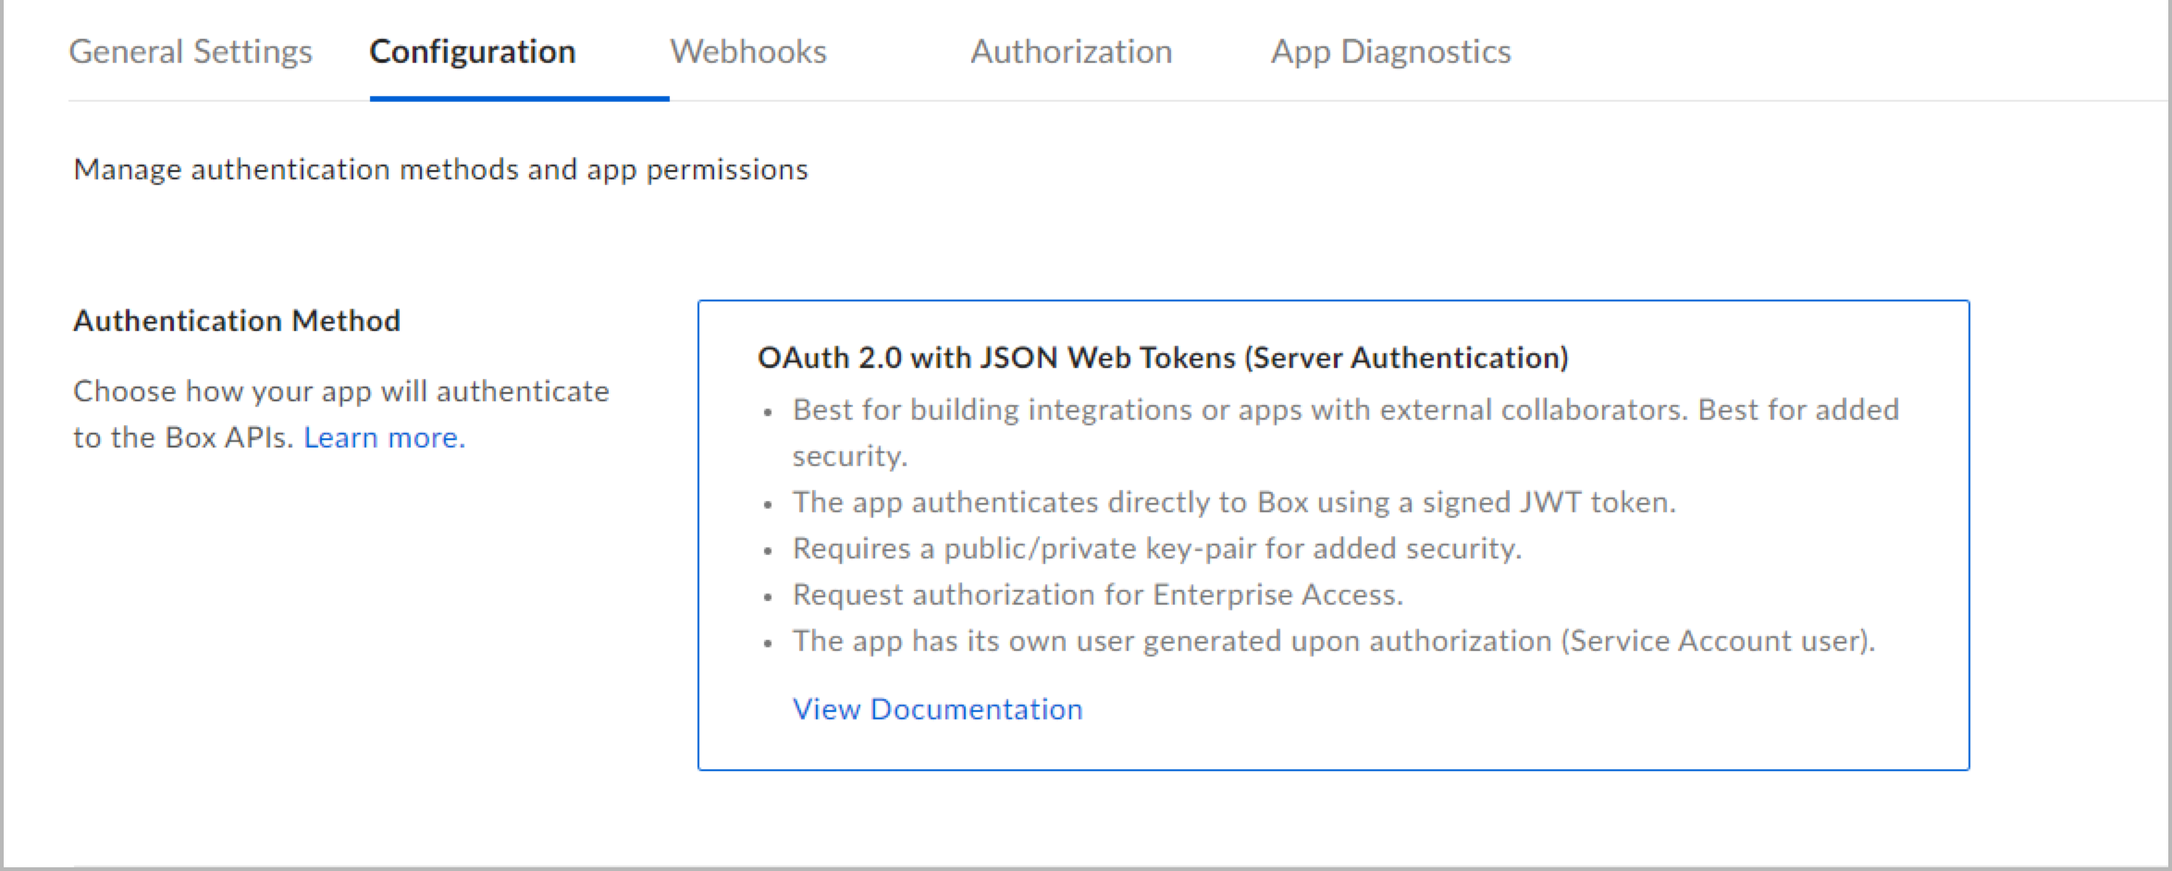Click the public/private key-pair bullet
This screenshot has width=2172, height=871.
1156,548
